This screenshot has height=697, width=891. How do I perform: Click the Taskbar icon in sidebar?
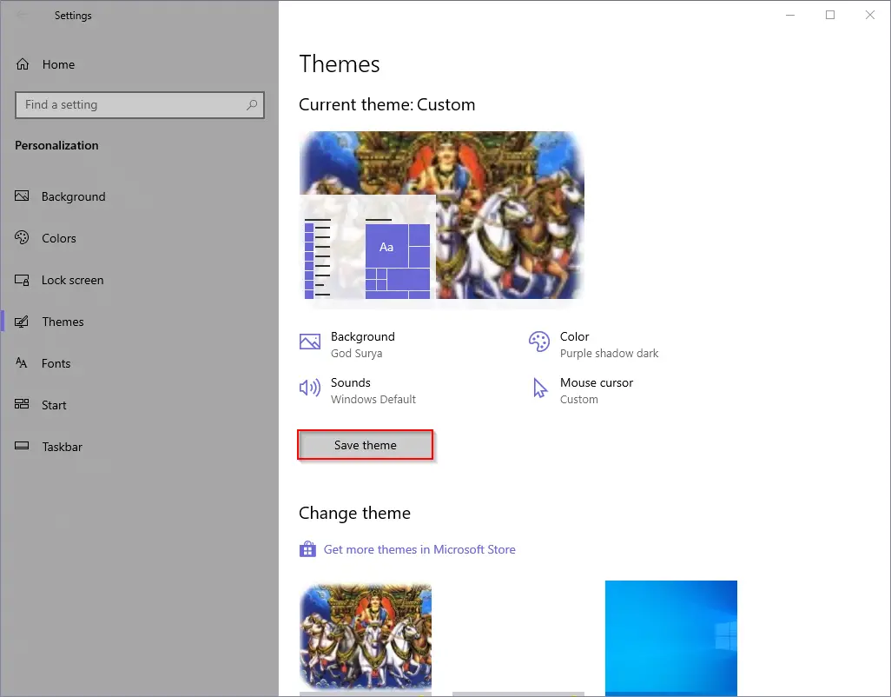tap(22, 447)
